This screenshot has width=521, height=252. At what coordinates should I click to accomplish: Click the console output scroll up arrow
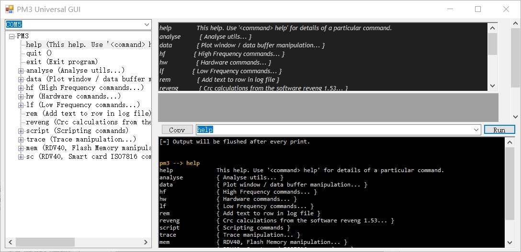click(x=509, y=142)
